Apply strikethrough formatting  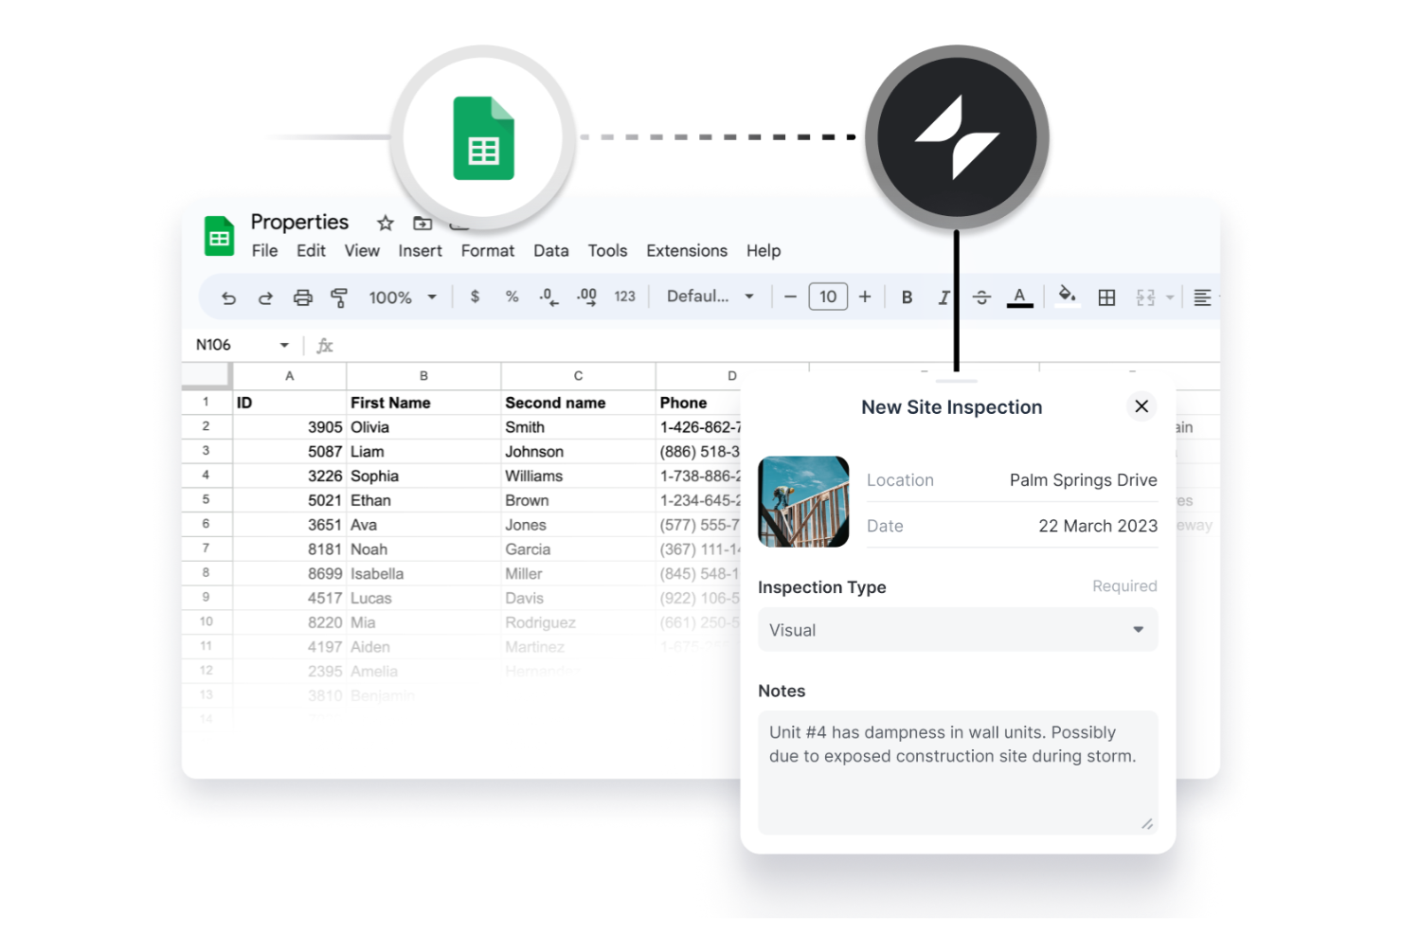pos(981,297)
